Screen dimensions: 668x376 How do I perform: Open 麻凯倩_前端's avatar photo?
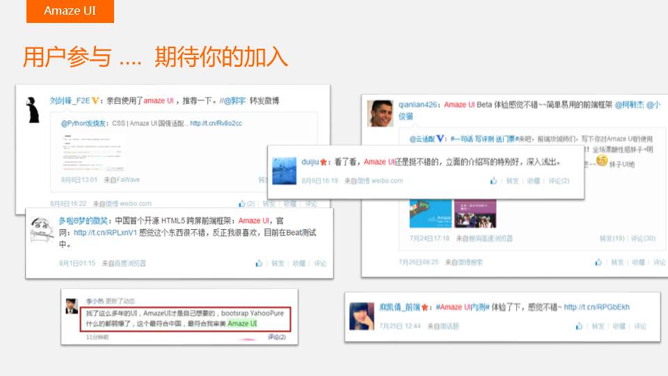point(362,315)
